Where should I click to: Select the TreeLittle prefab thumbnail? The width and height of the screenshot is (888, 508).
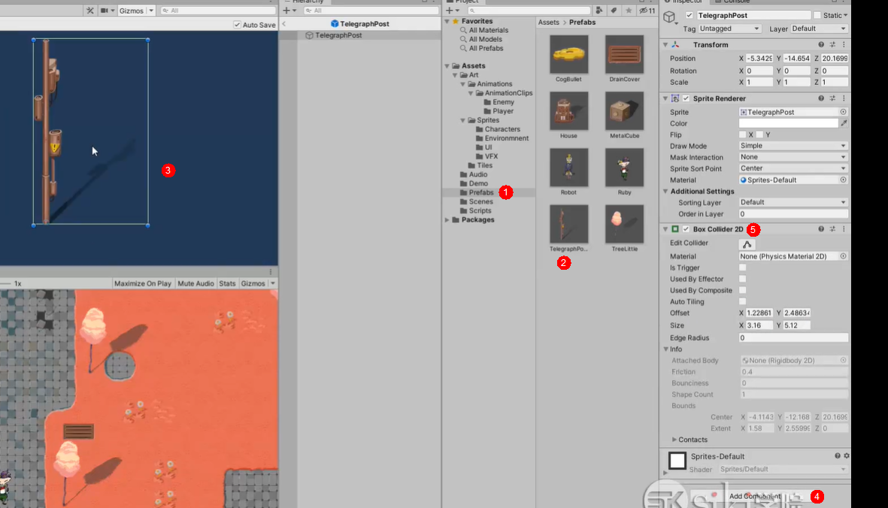(x=624, y=224)
